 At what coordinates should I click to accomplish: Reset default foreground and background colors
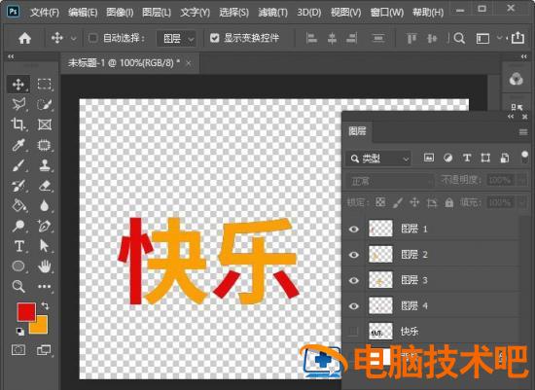point(20,332)
